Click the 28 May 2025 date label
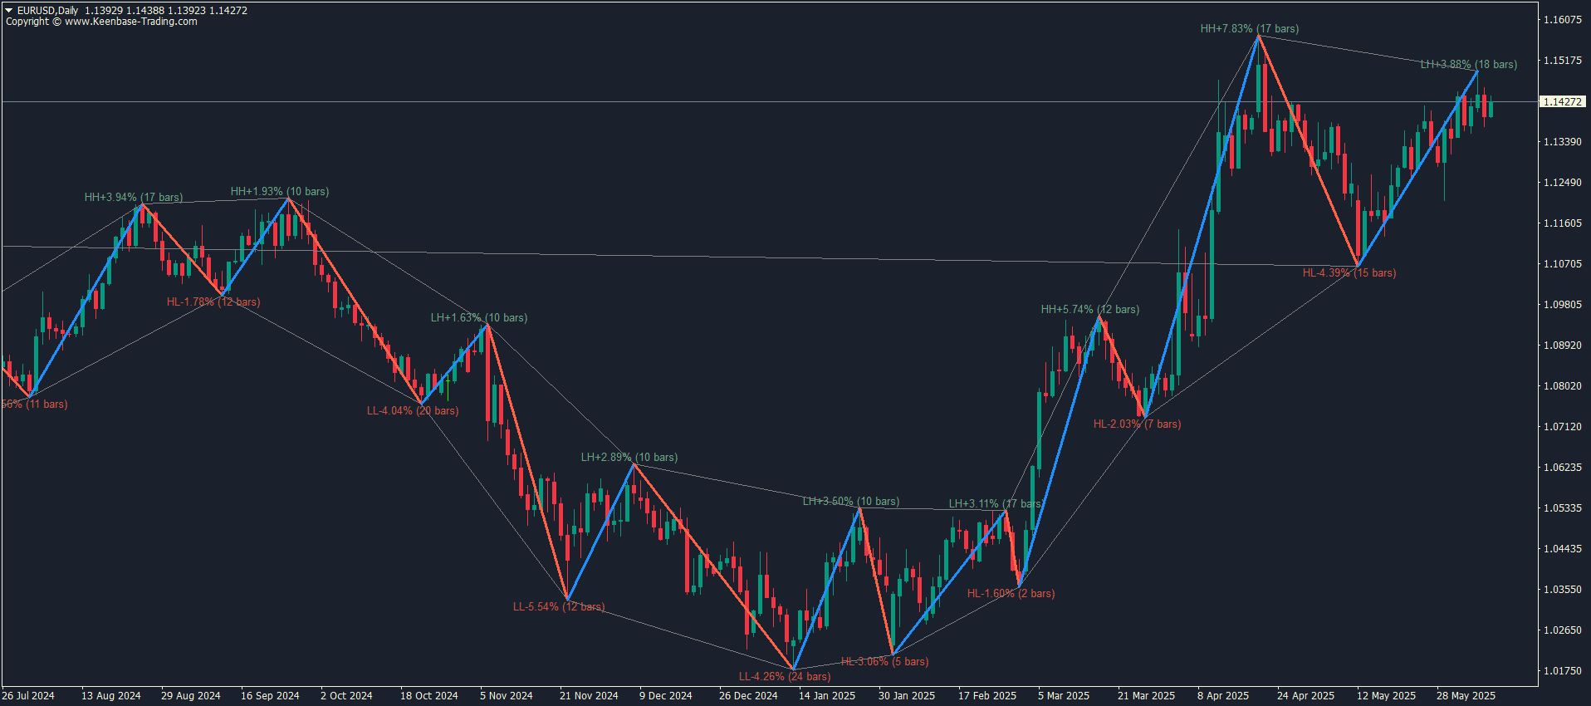 click(1466, 696)
